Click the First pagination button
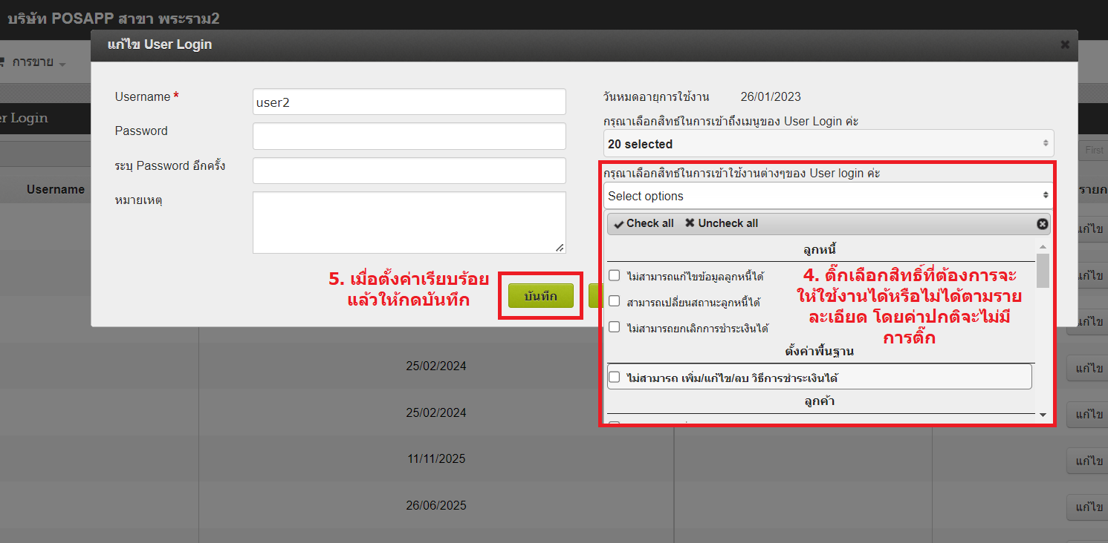 [x=1094, y=150]
